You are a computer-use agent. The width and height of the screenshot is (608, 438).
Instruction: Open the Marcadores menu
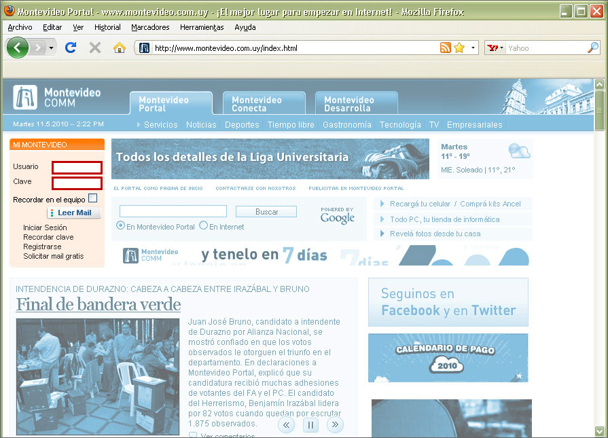149,27
